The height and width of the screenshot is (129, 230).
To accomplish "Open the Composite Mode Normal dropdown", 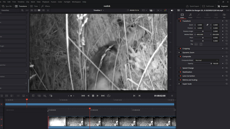I will (206, 60).
